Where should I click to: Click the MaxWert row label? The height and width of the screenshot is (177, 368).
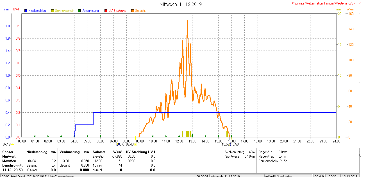click(10, 161)
